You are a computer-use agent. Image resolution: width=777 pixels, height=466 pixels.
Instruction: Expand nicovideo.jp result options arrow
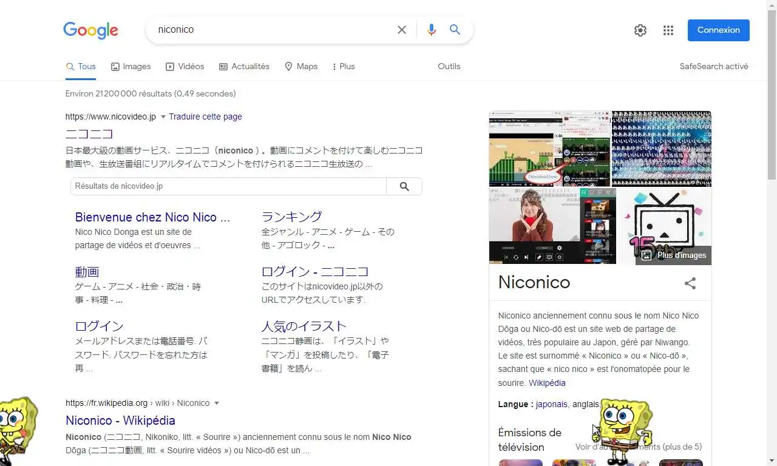163,116
